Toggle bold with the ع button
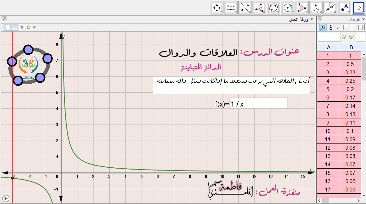This screenshot has width=366, height=204. pos(331,27)
